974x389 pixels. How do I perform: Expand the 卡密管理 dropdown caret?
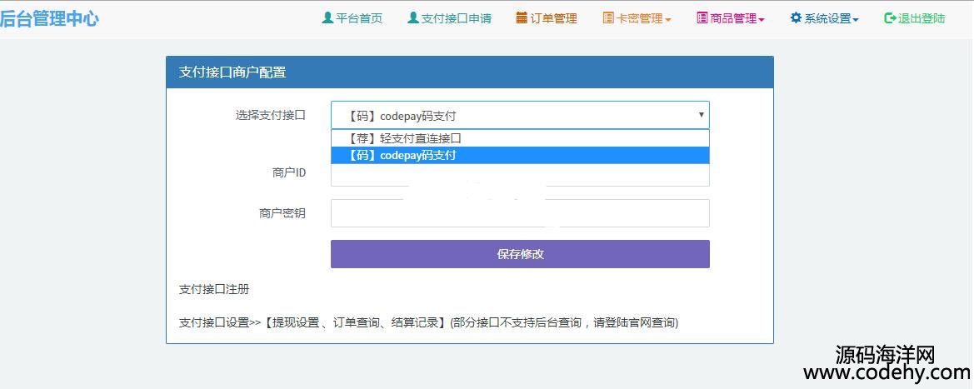[x=667, y=20]
